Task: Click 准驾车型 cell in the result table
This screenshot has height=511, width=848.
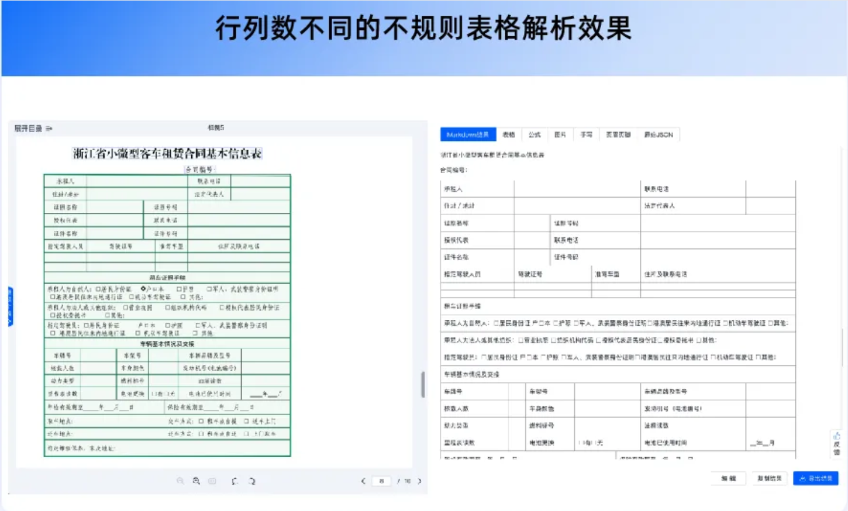Action: coord(616,274)
